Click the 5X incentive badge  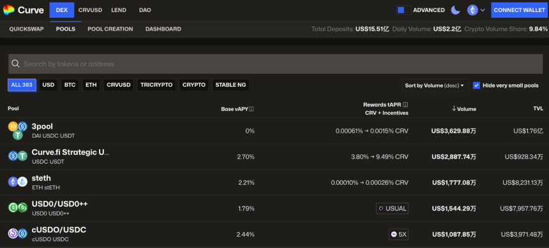pyautogui.click(x=398, y=235)
